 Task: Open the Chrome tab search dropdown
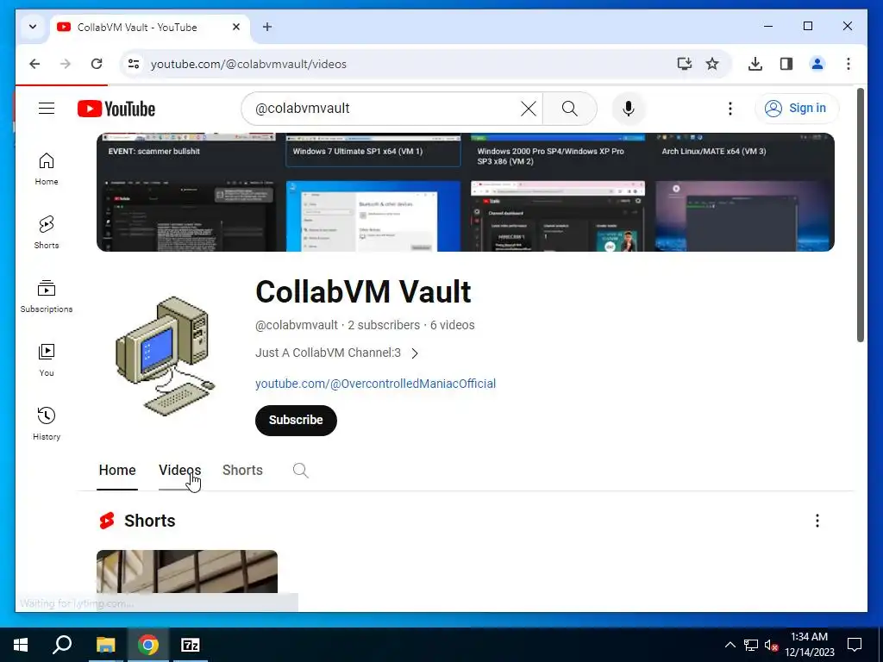tap(33, 27)
